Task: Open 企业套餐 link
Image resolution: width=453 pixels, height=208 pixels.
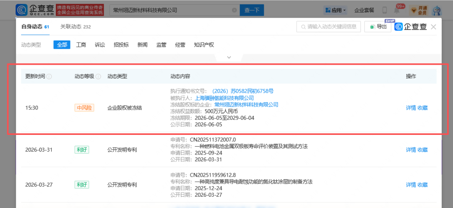Action: point(364,10)
